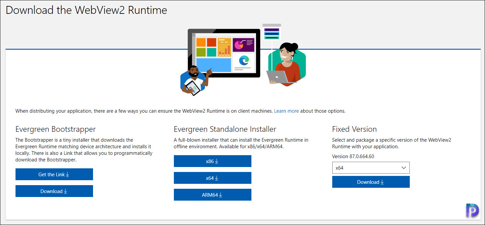The image size is (485, 225).
Task: Click the Fixed Version heading
Action: (x=354, y=129)
